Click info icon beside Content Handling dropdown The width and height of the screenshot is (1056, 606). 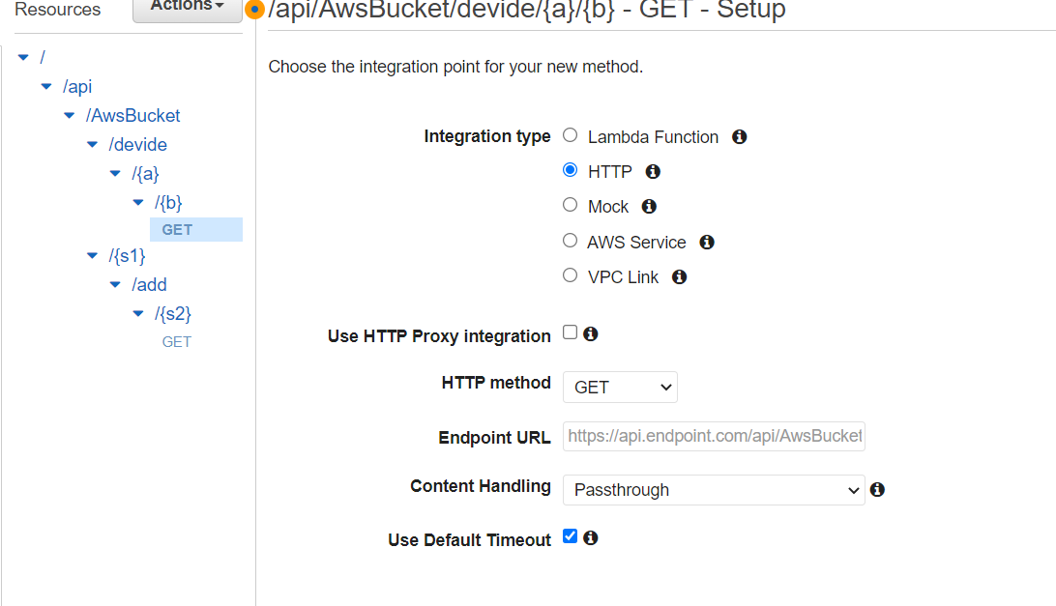pos(877,490)
